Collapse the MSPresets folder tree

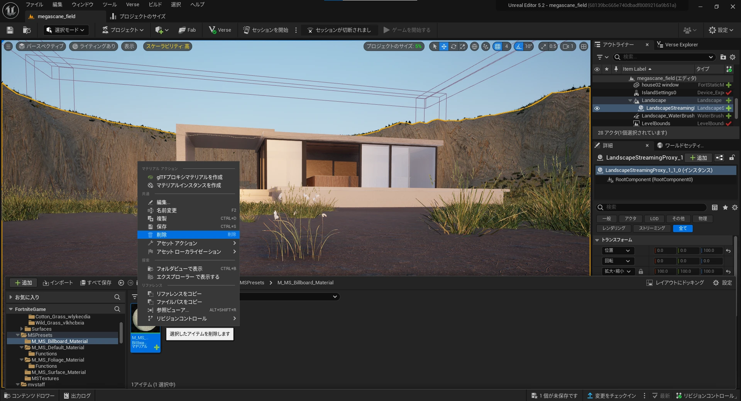pos(18,335)
